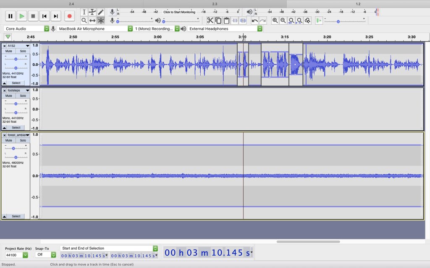Close the forest_ambient track with its X

pos(4,135)
